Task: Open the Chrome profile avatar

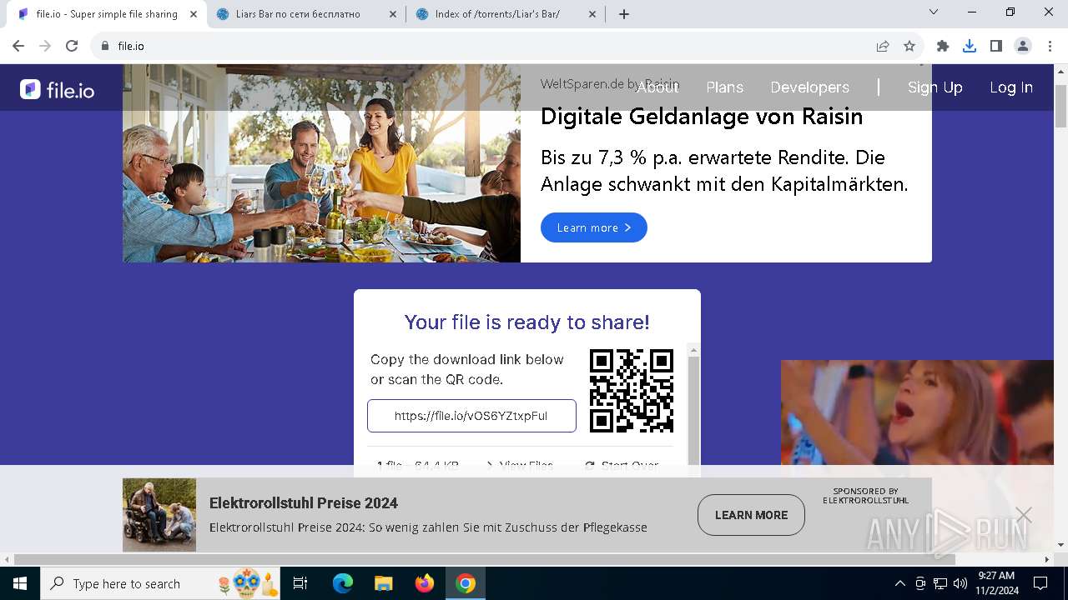Action: coord(1023,46)
